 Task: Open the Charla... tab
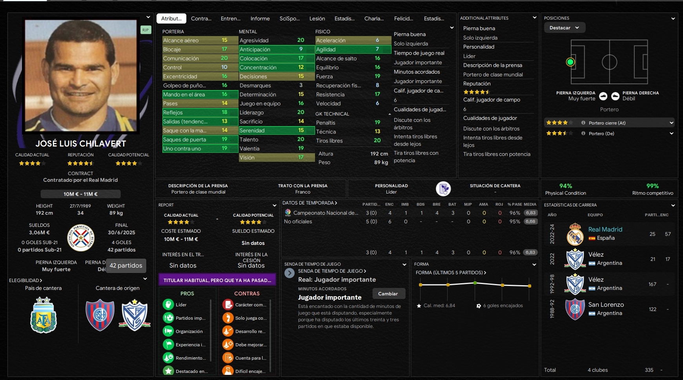point(374,18)
